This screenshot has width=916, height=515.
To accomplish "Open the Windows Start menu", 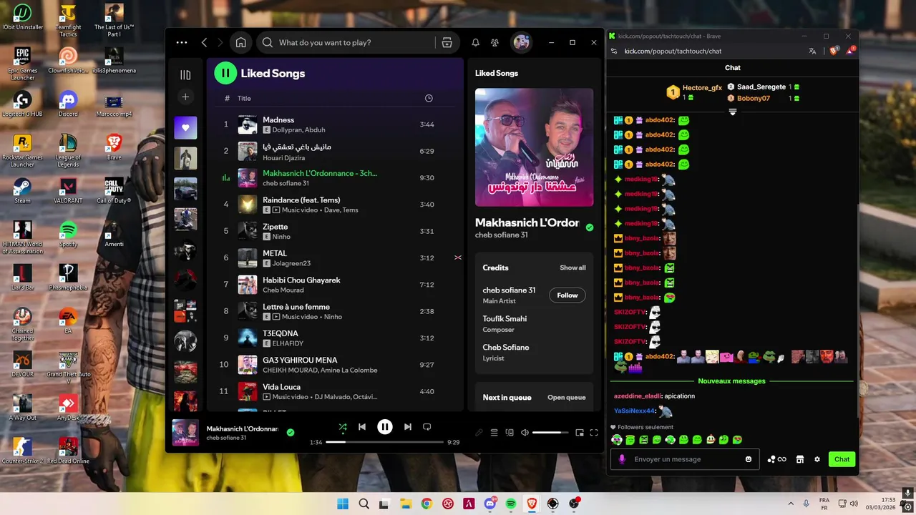I will pyautogui.click(x=343, y=504).
